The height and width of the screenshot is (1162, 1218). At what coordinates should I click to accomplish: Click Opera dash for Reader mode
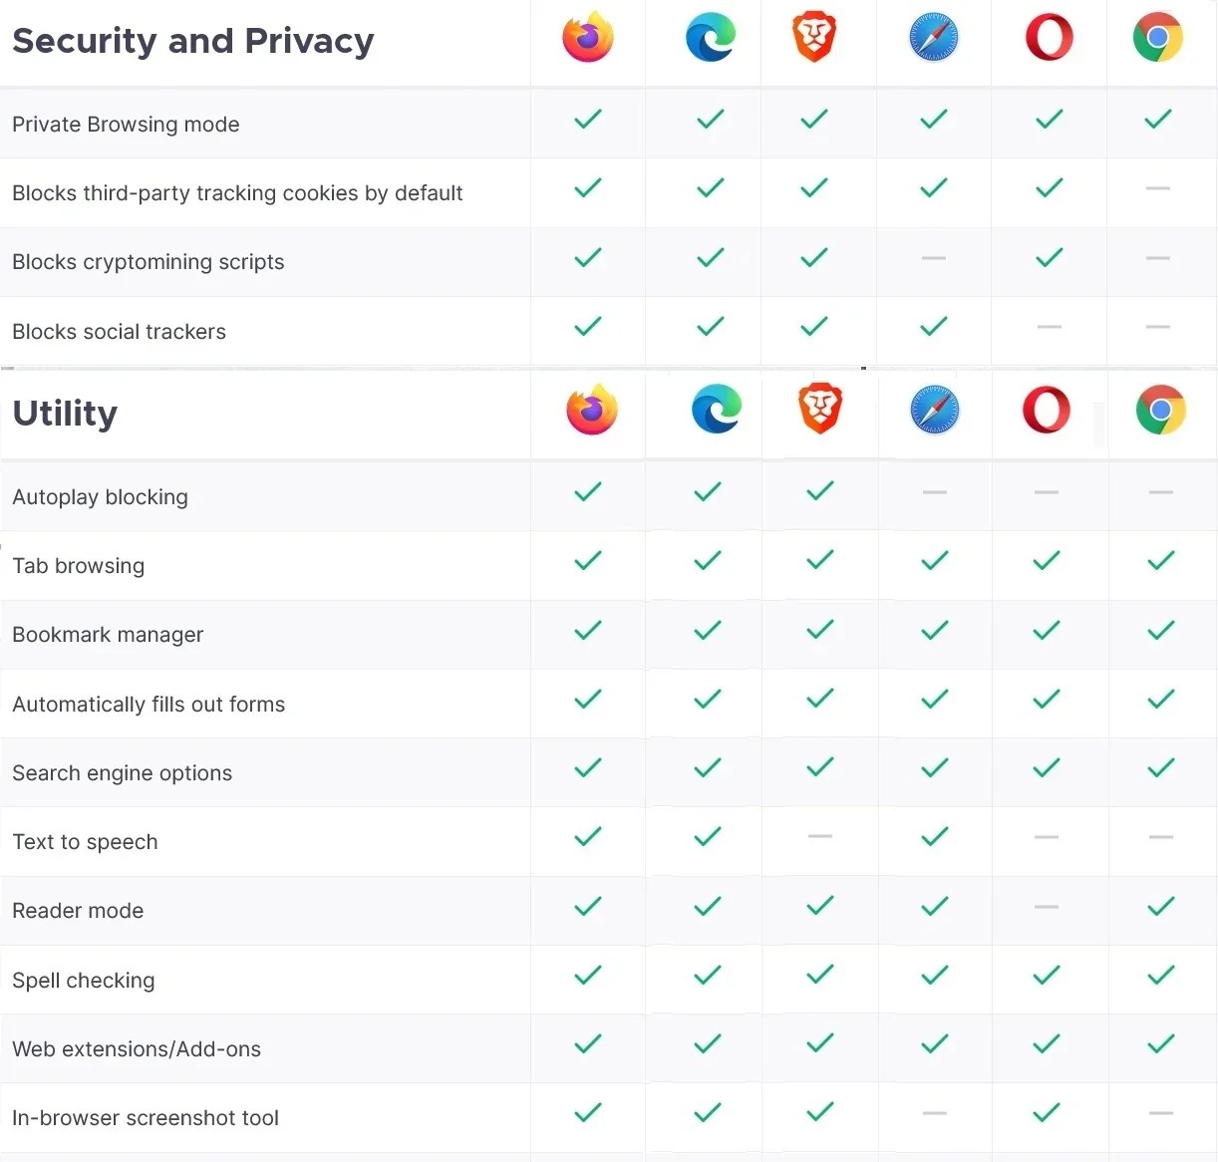pyautogui.click(x=1047, y=907)
